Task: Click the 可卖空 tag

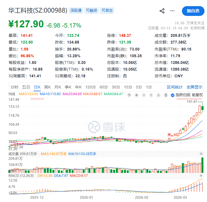Action: click(107, 10)
